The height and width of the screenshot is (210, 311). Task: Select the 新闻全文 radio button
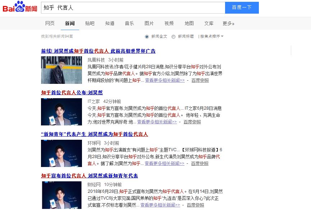coord(147,37)
